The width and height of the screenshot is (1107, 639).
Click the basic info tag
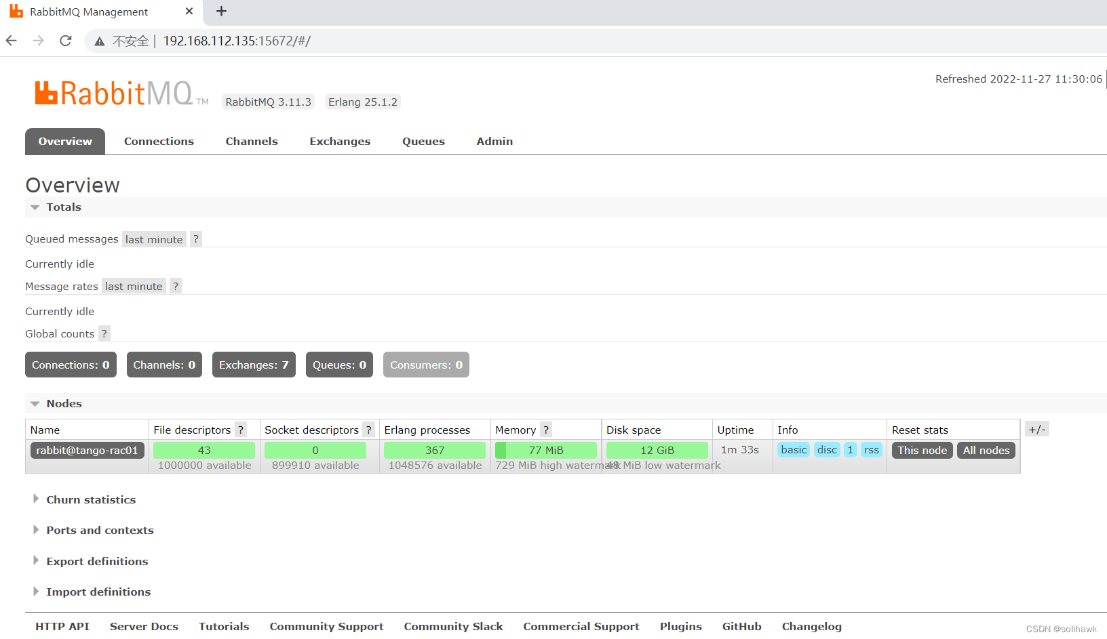(x=794, y=449)
